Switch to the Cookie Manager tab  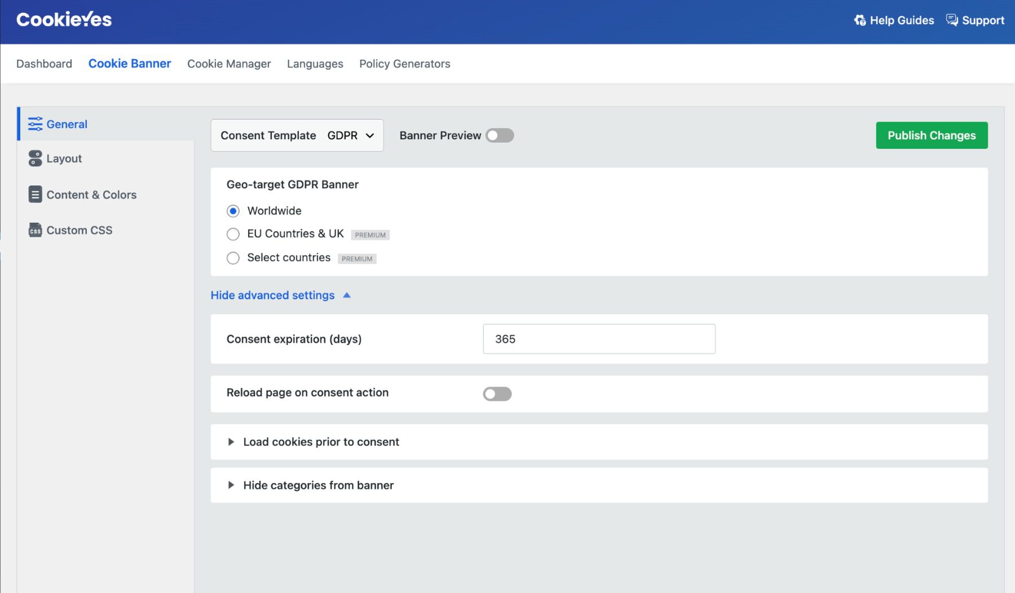[x=229, y=64]
